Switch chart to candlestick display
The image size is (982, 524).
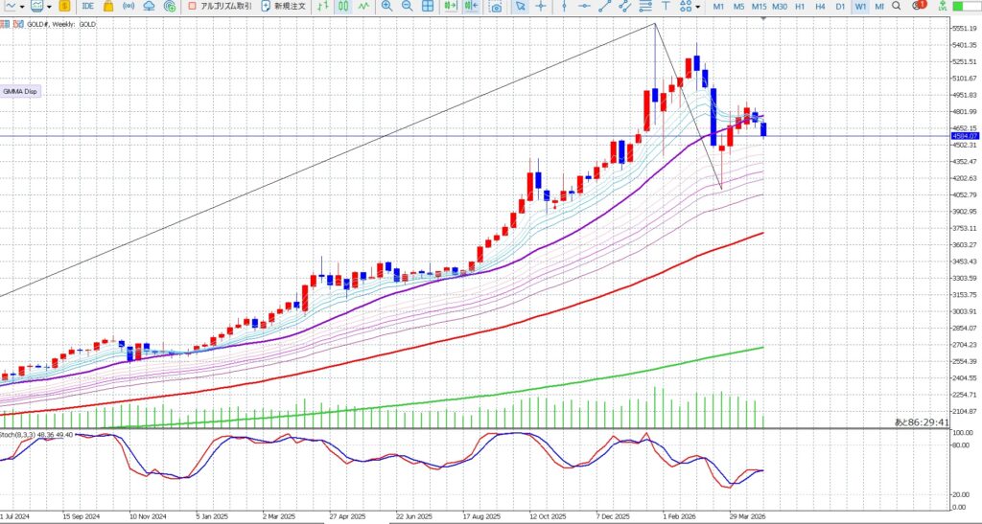(344, 7)
